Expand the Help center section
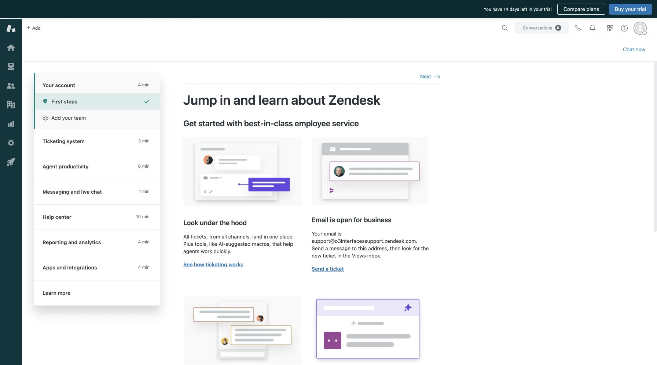657x365 pixels. (96, 217)
